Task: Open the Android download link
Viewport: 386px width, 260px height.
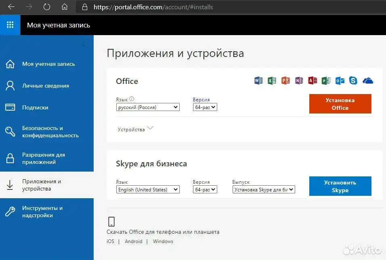Action: pos(133,241)
